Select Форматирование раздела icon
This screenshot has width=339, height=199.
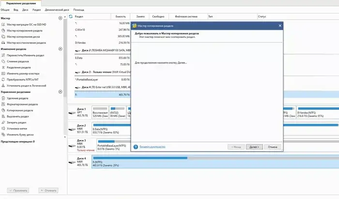tap(3, 105)
